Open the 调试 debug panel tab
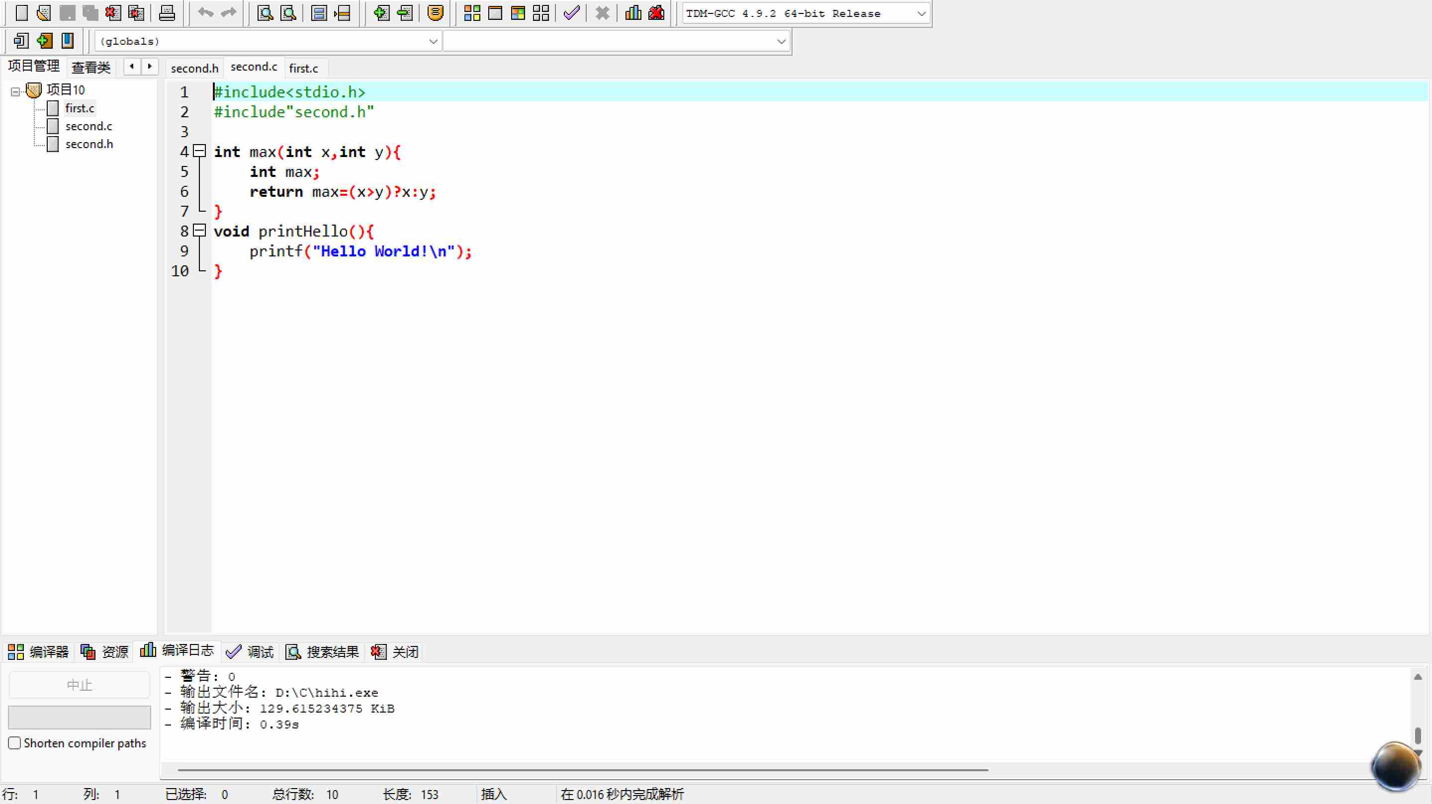Viewport: 1432px width, 804px height. click(250, 651)
